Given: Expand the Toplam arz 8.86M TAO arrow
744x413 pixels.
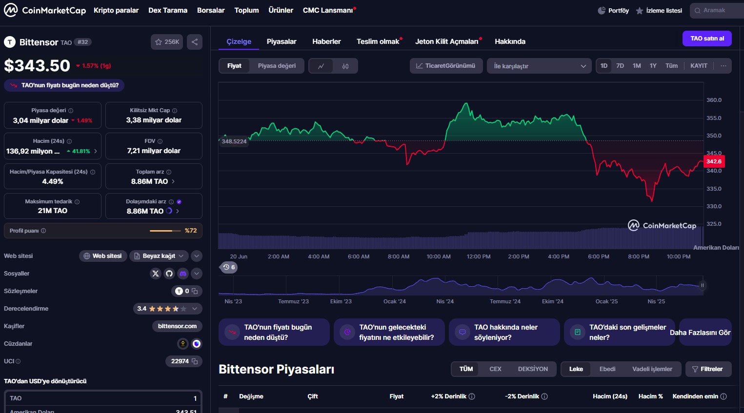Looking at the screenshot, I should point(173,181).
